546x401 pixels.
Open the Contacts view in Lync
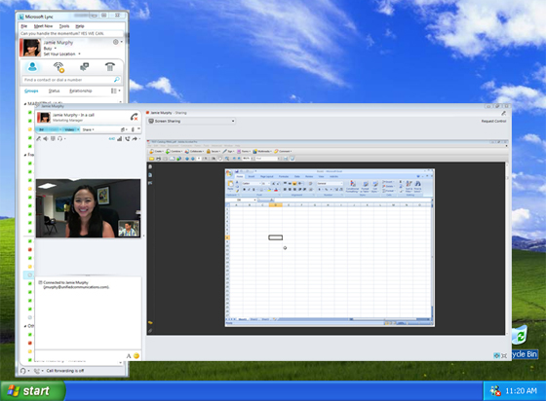pos(32,66)
